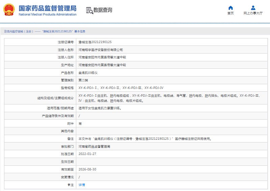Click the national emblem logo
Viewport: 270px width, 191px height.
9,10
